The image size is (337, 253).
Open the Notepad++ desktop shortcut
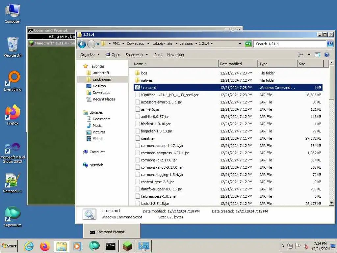13,183
